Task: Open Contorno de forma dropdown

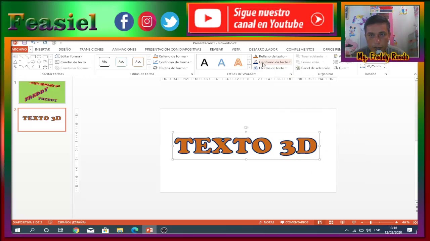Action: (x=172, y=62)
